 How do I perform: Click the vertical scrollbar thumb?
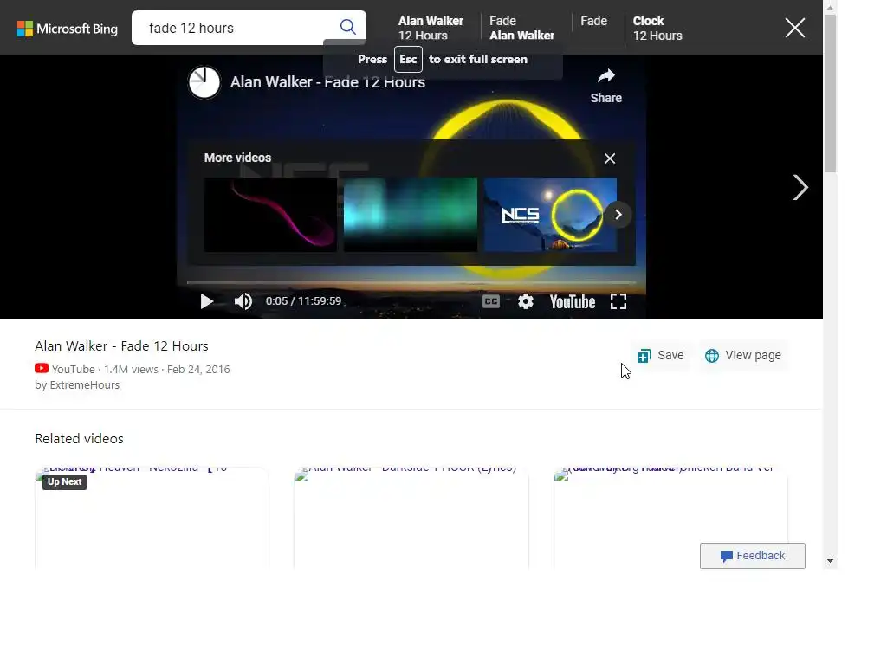click(830, 94)
